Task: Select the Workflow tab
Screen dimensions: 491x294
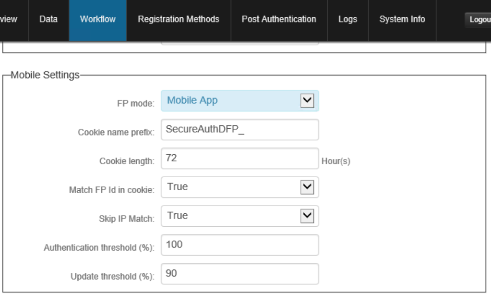Action: [98, 19]
